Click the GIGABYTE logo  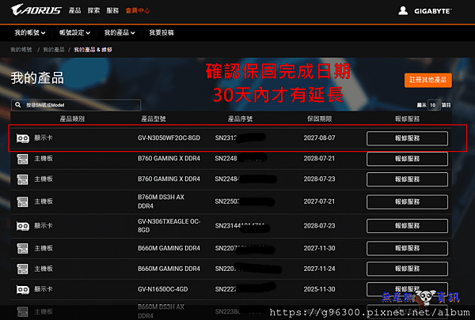(433, 11)
